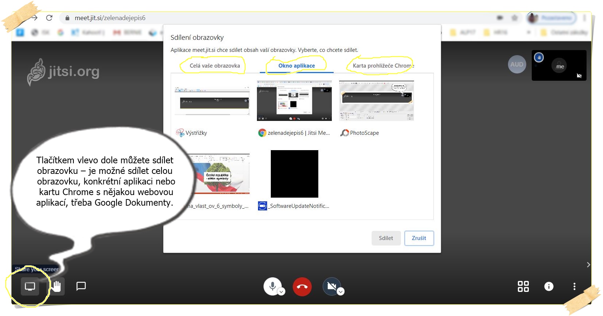Click the me video thumbnail

(559, 66)
